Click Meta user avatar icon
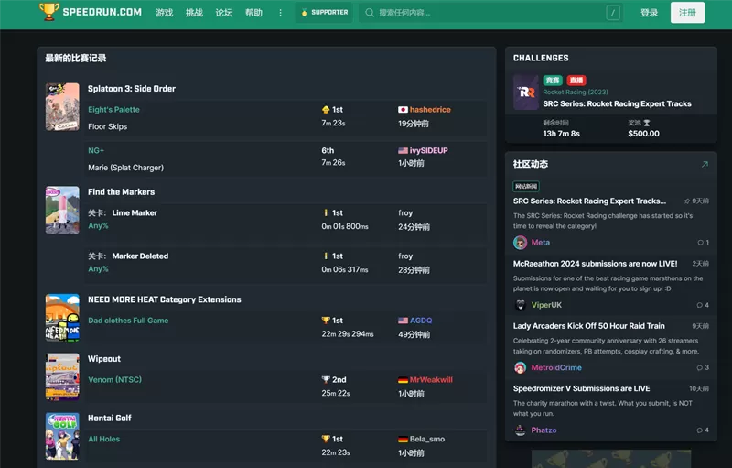This screenshot has width=732, height=468. 520,243
